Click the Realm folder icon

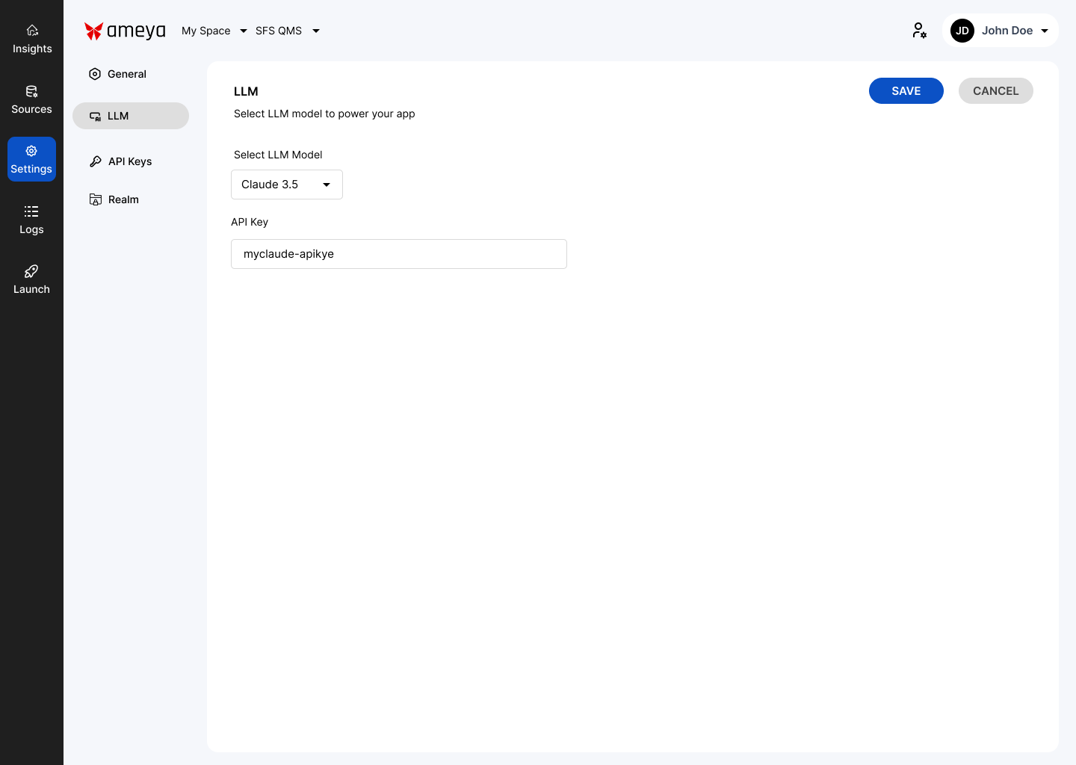click(x=96, y=199)
